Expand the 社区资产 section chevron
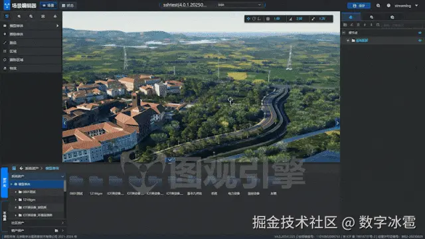The image size is (425, 239). click(62, 223)
